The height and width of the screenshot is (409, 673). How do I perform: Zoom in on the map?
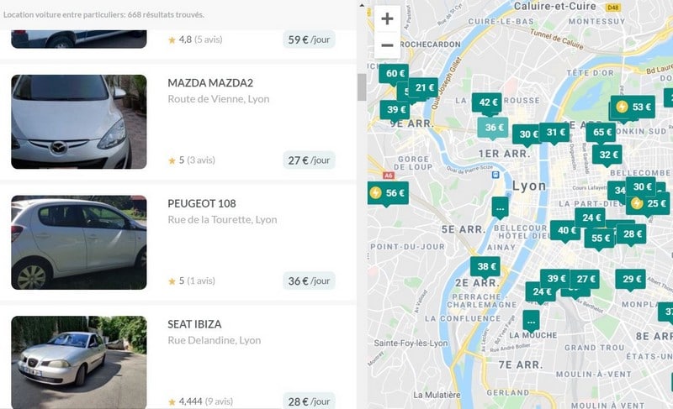[x=387, y=18]
